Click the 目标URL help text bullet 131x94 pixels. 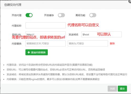tap(56, 70)
